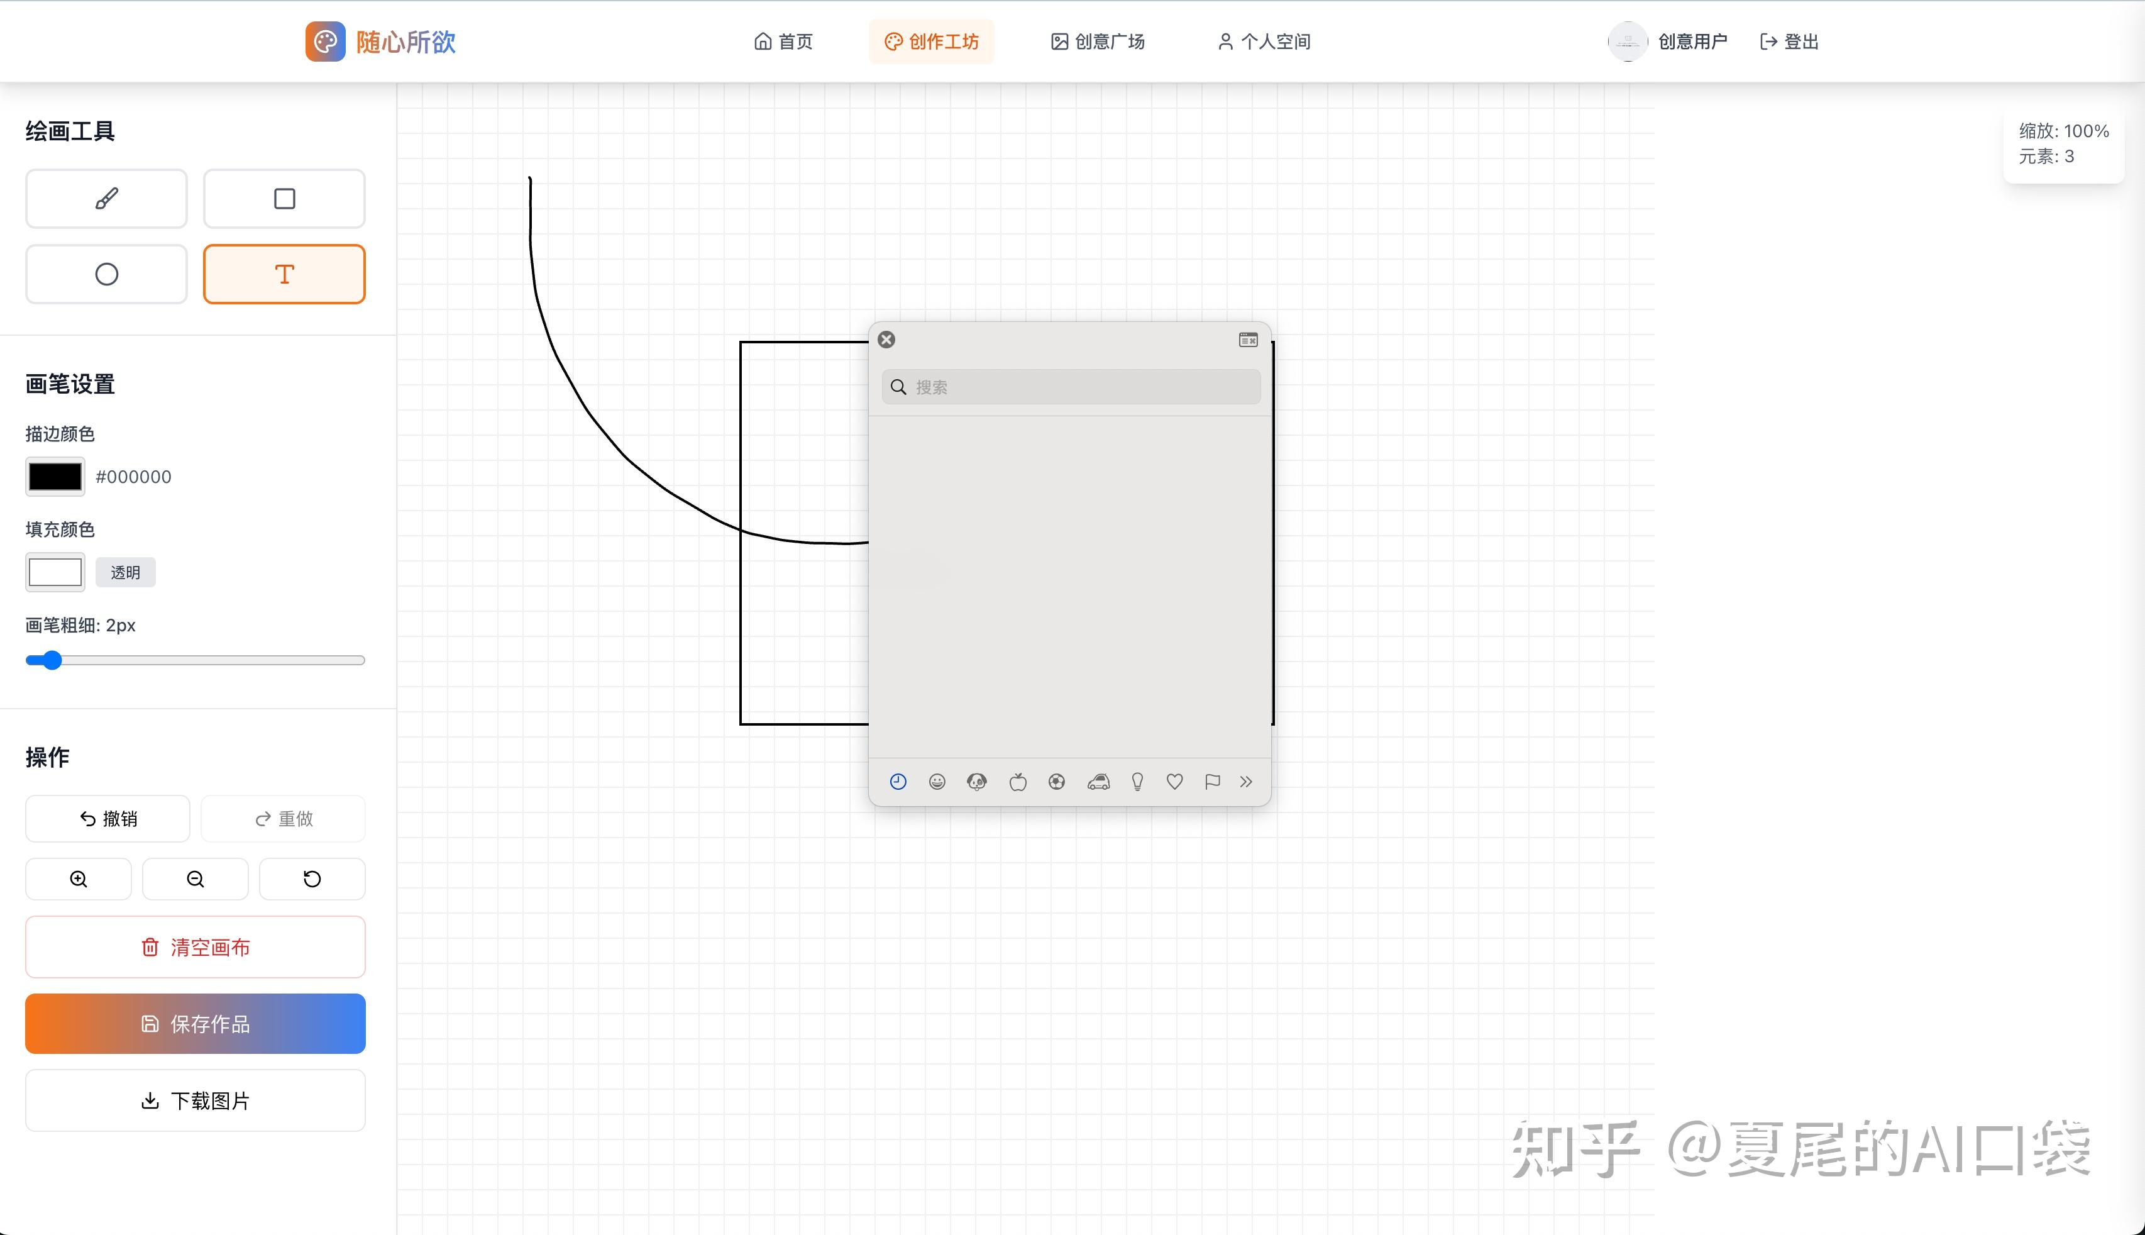This screenshot has height=1235, width=2145.
Task: Show recently used emojis
Action: (x=899, y=781)
